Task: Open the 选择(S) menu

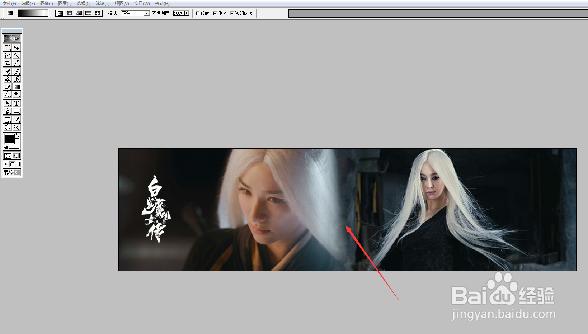Action: point(84,4)
